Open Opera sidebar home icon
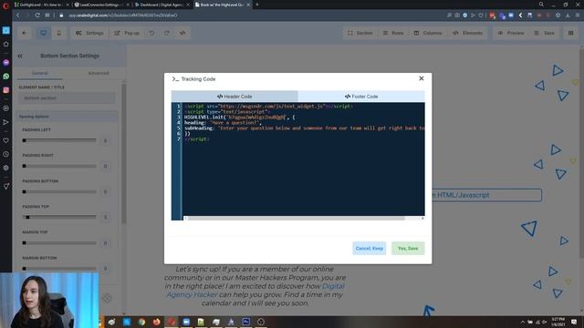 tap(6, 44)
